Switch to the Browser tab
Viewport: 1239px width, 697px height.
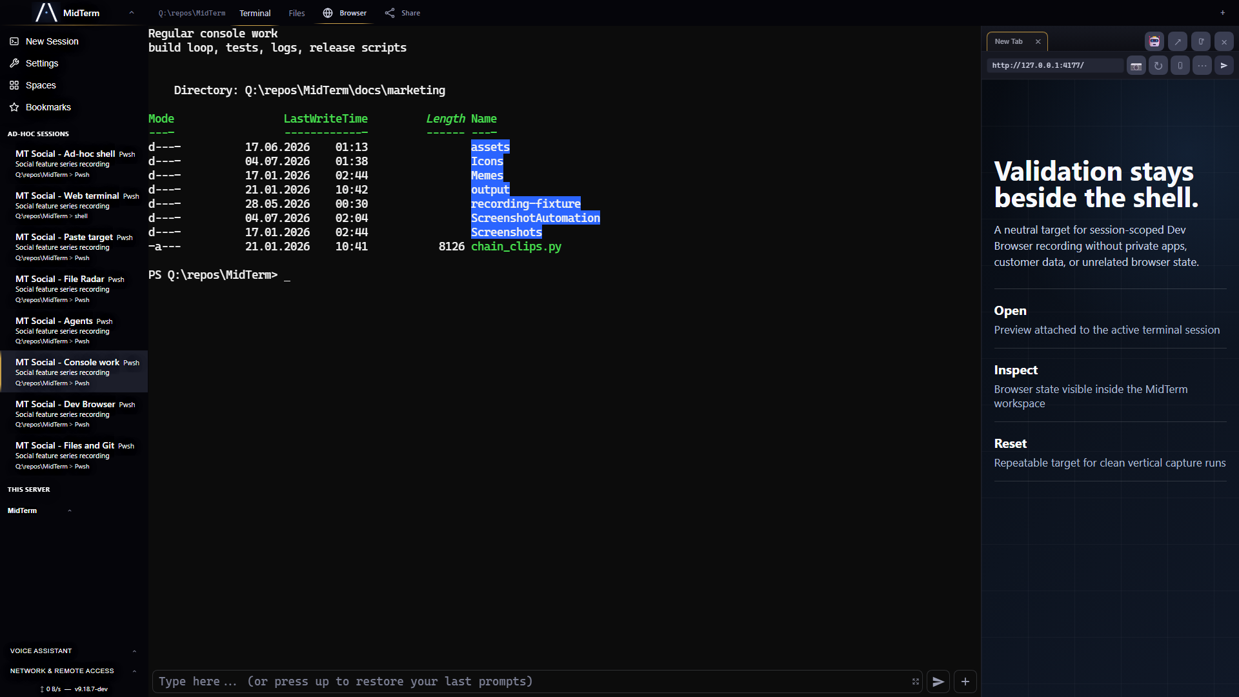(345, 13)
